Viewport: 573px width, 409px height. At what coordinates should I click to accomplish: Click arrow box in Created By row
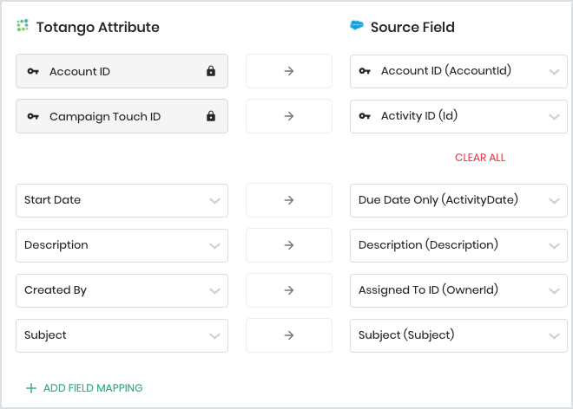pyautogui.click(x=289, y=290)
